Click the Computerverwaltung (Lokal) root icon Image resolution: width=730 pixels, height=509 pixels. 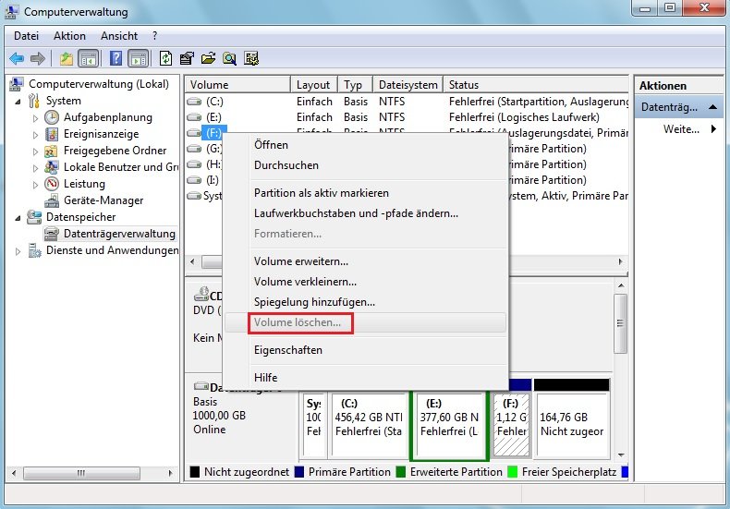(x=17, y=84)
